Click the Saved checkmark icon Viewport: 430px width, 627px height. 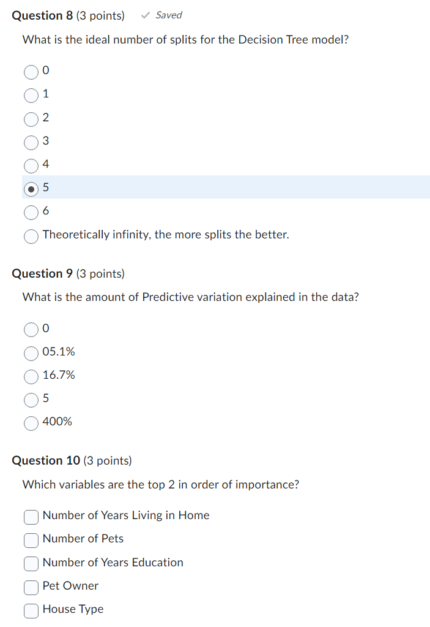tap(144, 15)
